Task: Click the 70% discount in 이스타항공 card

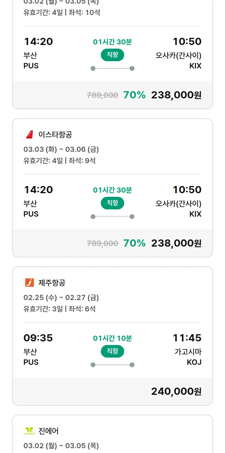Action: [134, 243]
